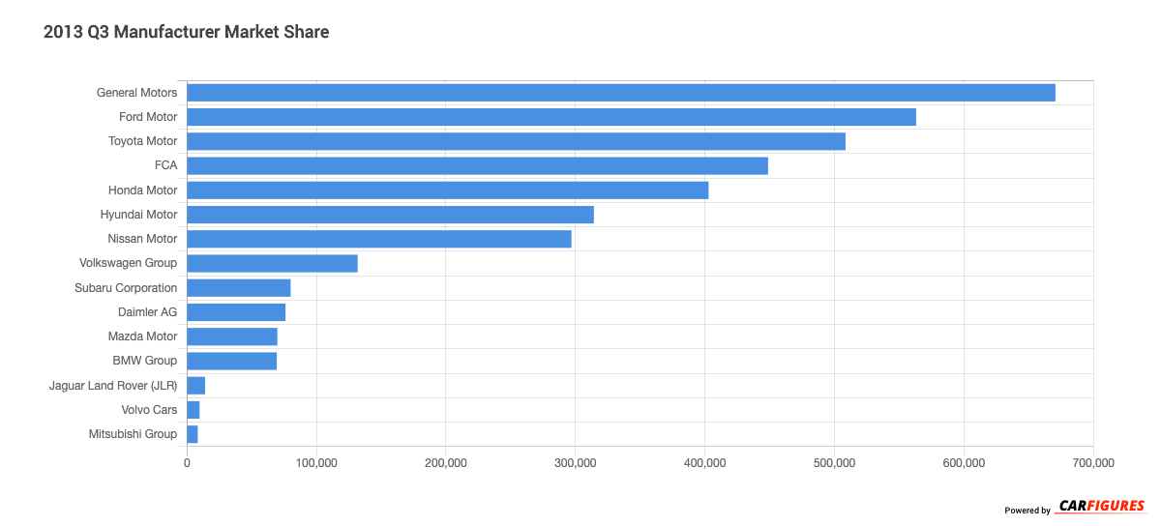Image resolution: width=1161 pixels, height=526 pixels.
Task: Click the Hyundai Motor bar
Action: [390, 215]
